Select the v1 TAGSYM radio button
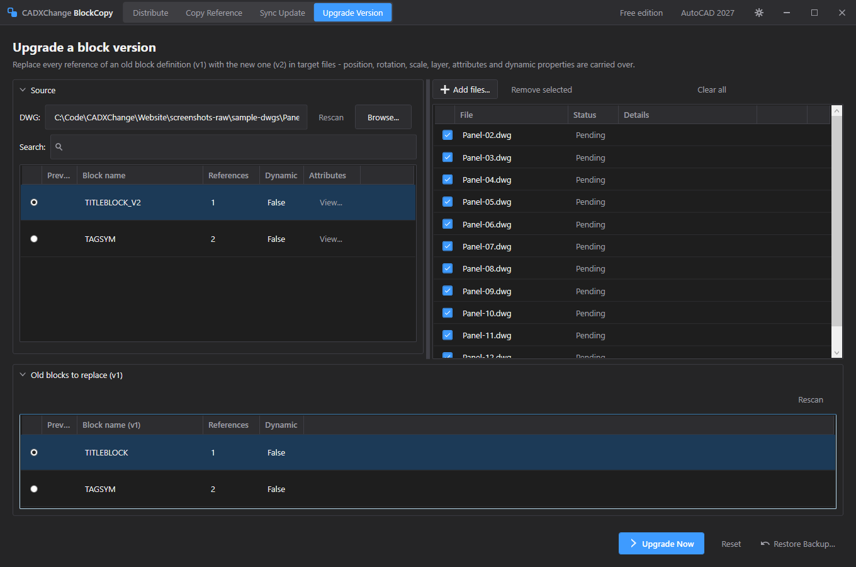 [34, 489]
